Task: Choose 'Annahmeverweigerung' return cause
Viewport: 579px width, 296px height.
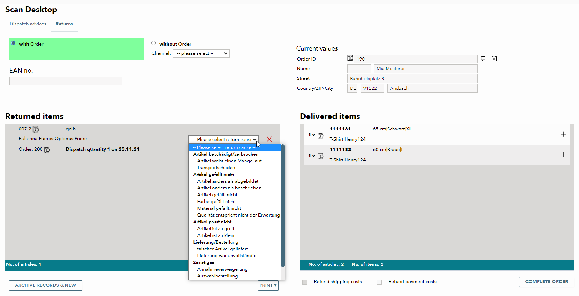Action: 222,269
